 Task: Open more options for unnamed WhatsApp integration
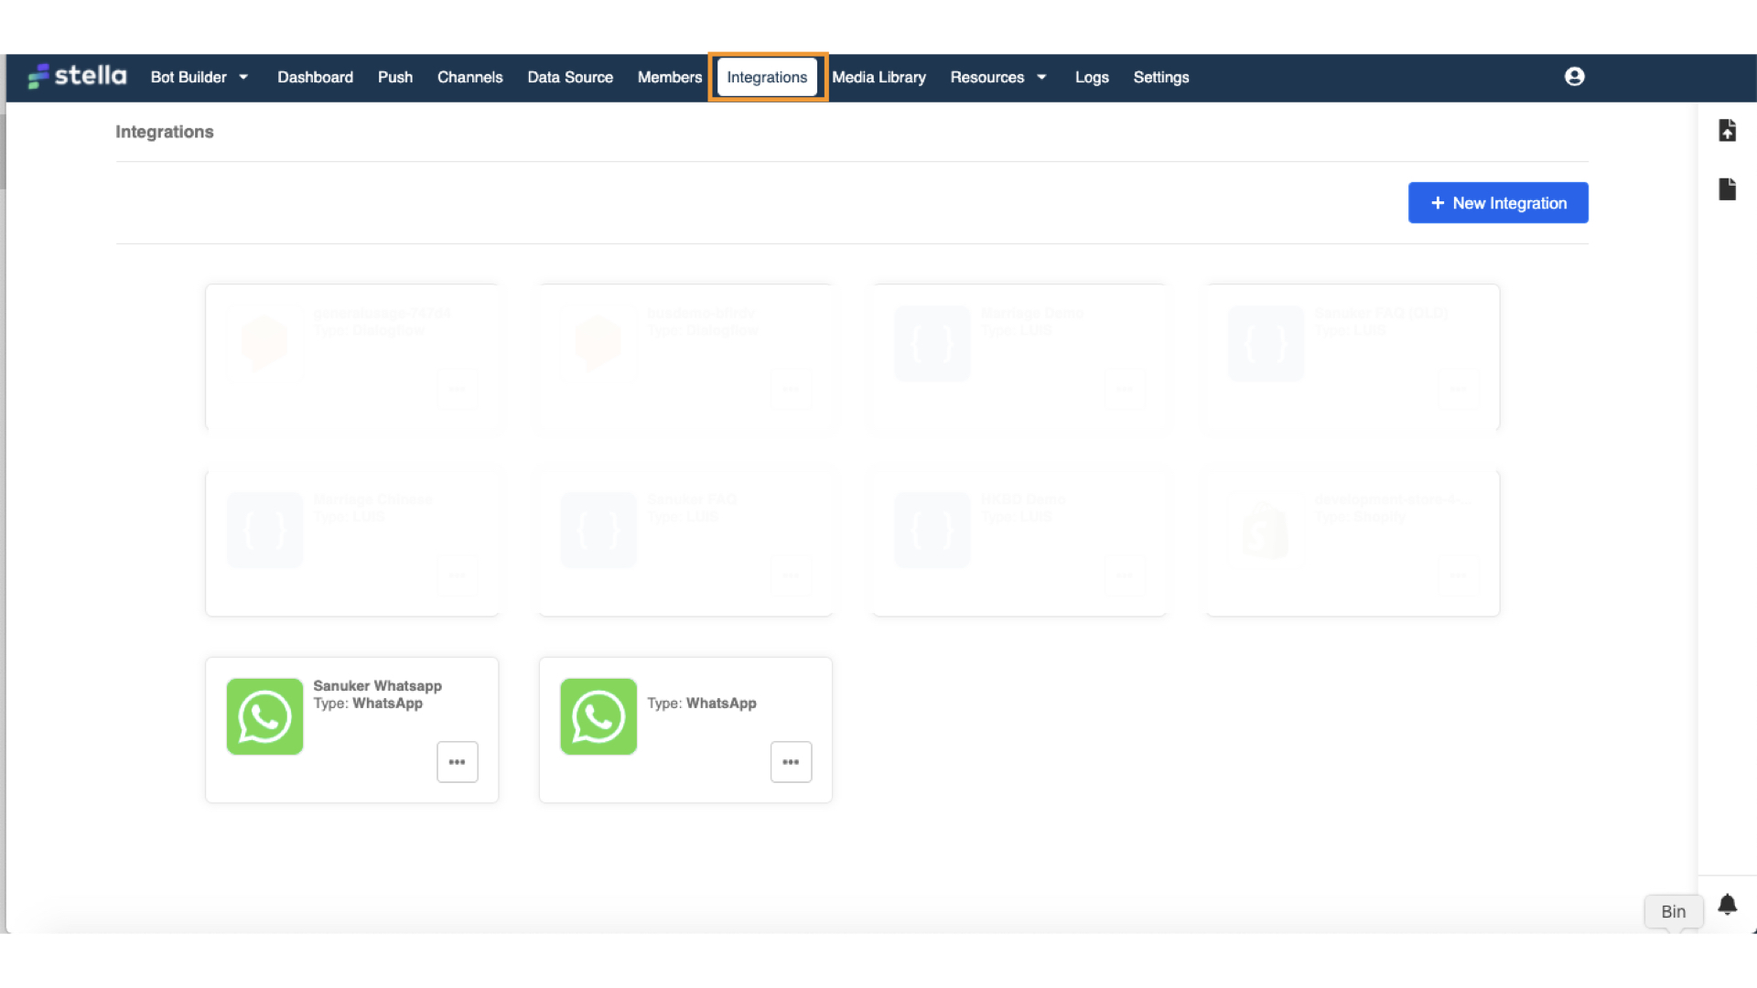(791, 762)
